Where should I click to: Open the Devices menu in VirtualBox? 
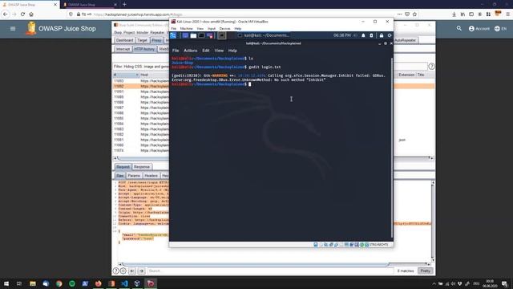pyautogui.click(x=224, y=29)
